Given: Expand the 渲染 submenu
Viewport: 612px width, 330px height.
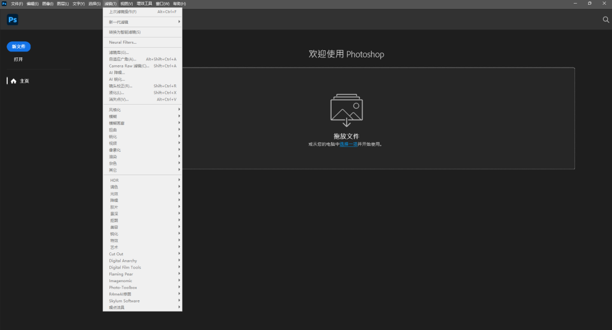Looking at the screenshot, I should (x=142, y=157).
